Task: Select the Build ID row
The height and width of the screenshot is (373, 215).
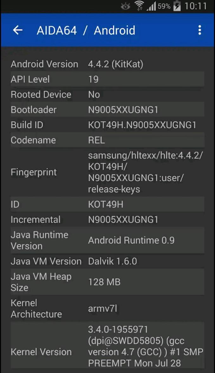Action: click(x=108, y=125)
